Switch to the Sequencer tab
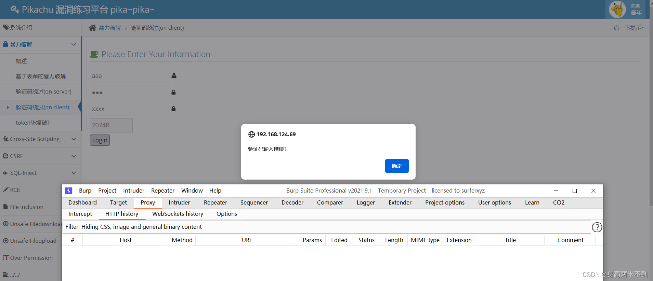Image resolution: width=653 pixels, height=281 pixels. (x=254, y=202)
